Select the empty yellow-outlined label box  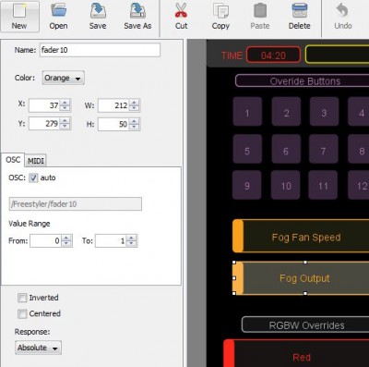click(337, 55)
